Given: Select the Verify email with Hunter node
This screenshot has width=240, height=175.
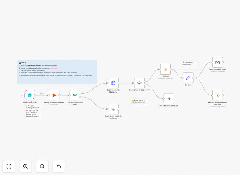Looking at the screenshot, I should (x=54, y=95).
